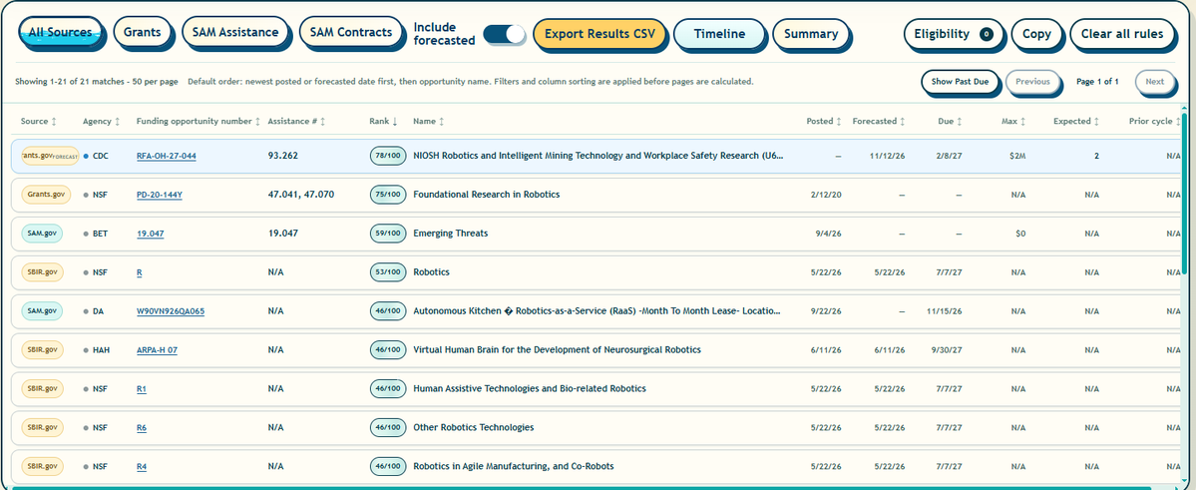This screenshot has height=490, width=1196.
Task: Click assistance number 93.262
Action: click(283, 156)
